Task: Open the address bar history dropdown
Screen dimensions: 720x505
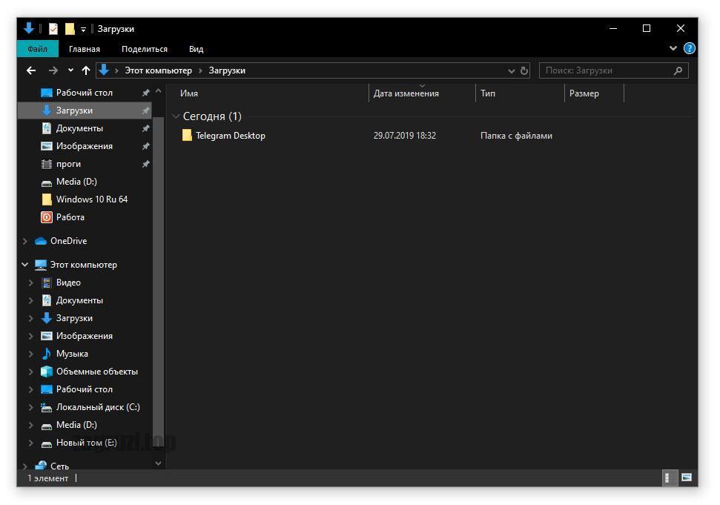Action: coord(511,70)
